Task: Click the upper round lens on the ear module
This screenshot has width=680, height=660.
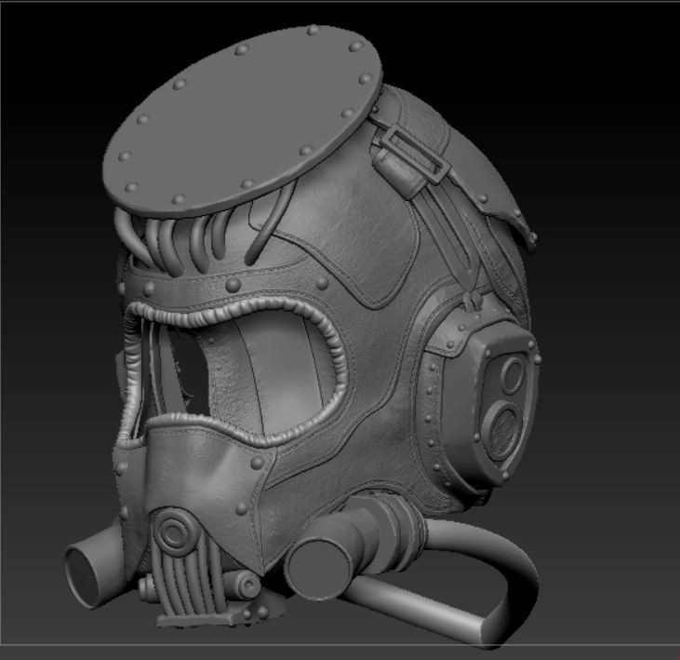Action: [513, 374]
